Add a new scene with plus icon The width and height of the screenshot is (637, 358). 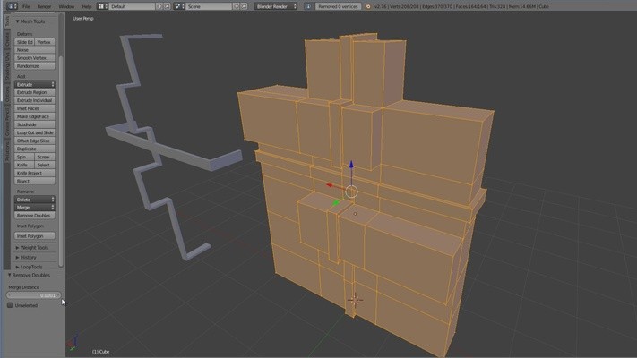click(237, 6)
